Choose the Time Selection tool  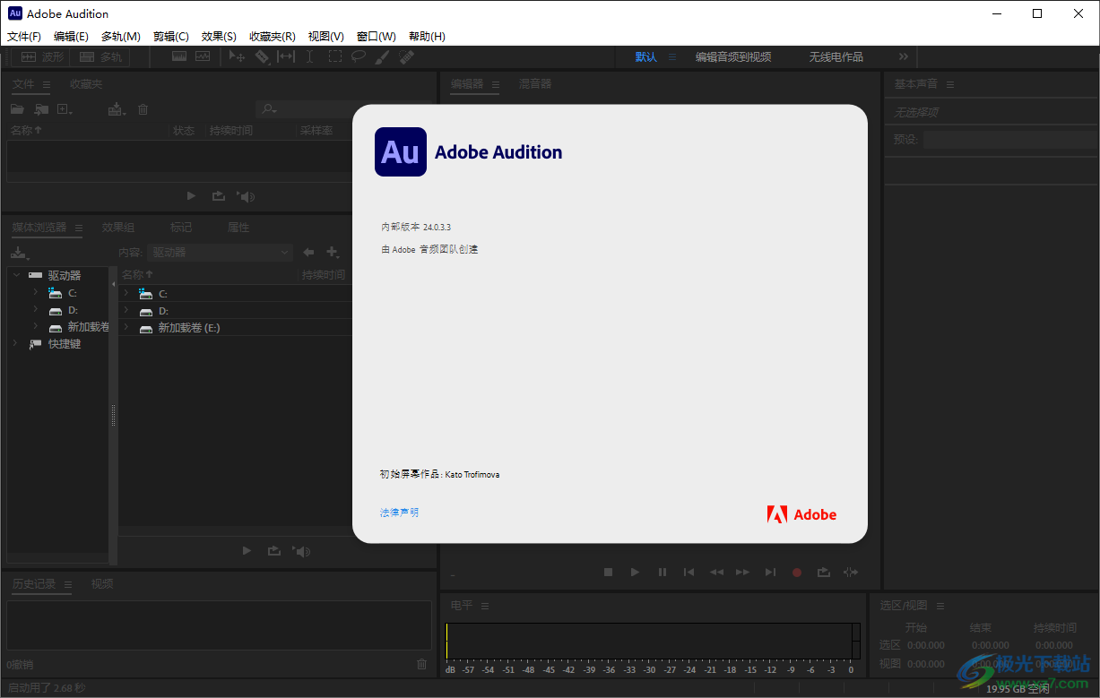coord(309,56)
